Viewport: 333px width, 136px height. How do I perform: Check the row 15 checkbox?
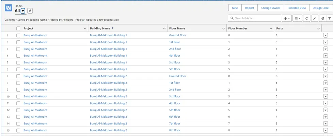coord(18,130)
